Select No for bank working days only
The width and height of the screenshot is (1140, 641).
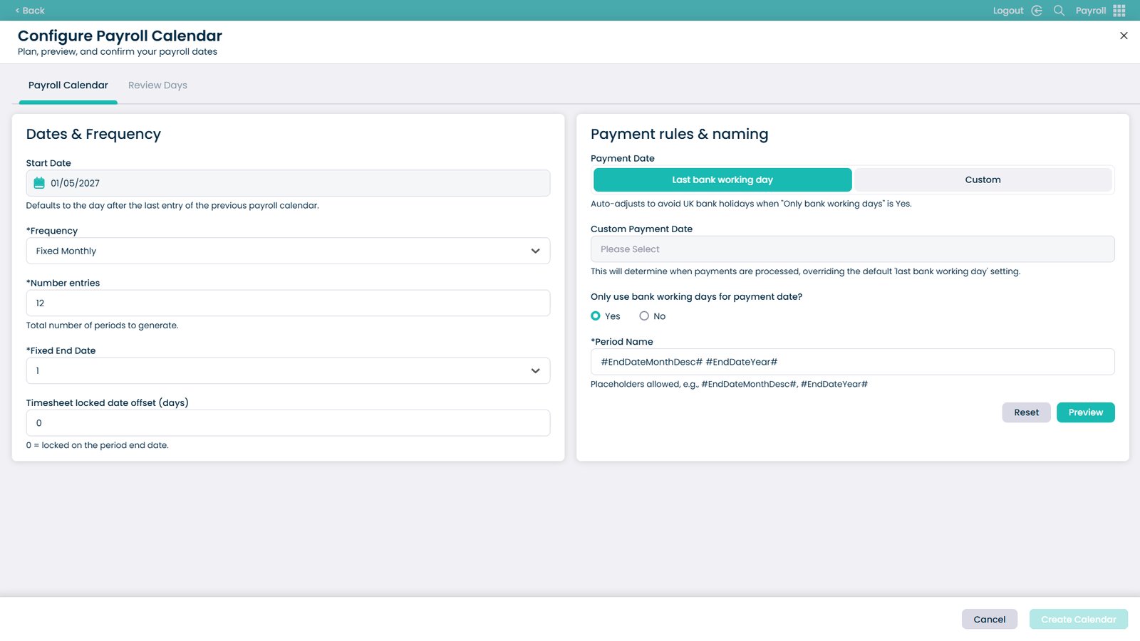click(644, 316)
